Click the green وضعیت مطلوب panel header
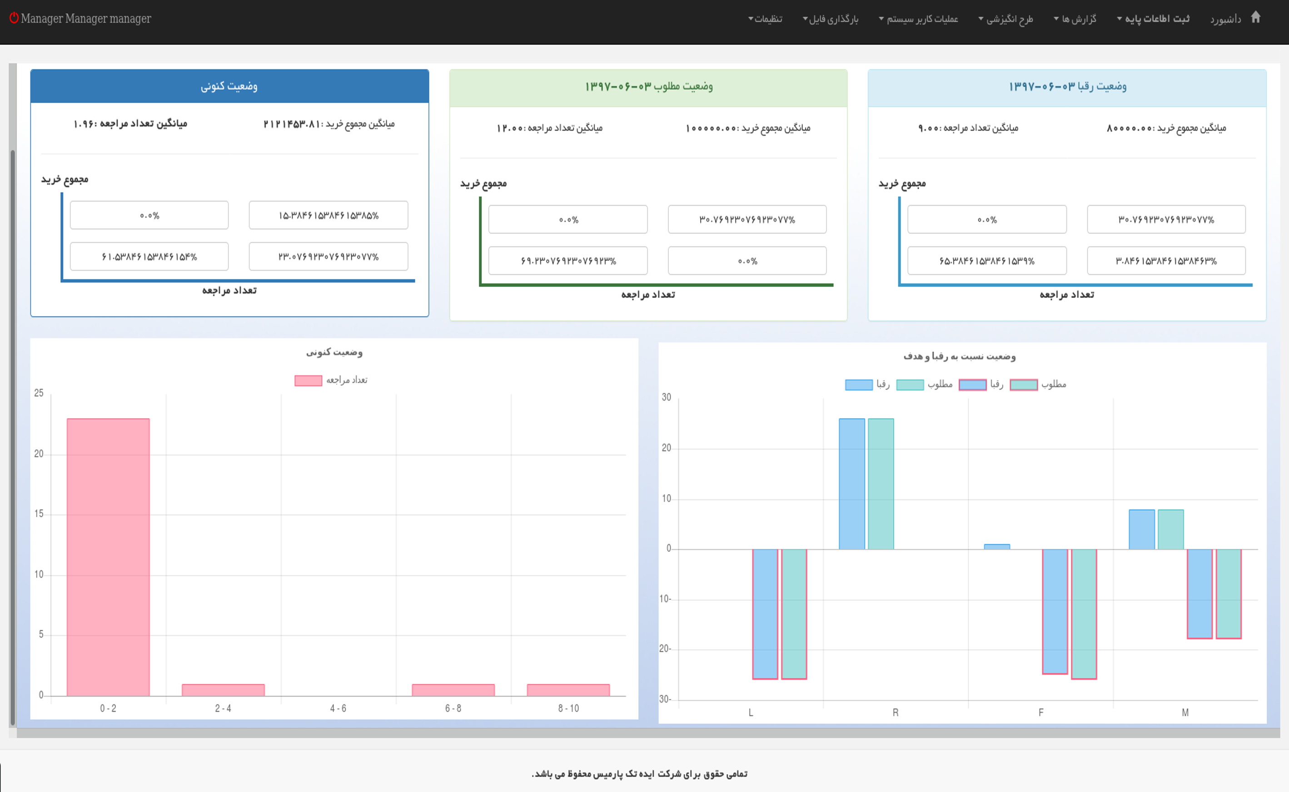This screenshot has width=1289, height=792. 648,88
